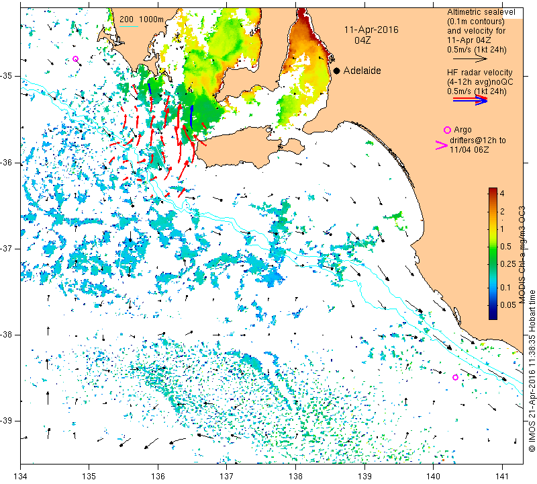
Task: Click the 'MODIS Chl-a mg/m3 OC3' colorbar title
Action: (522, 255)
